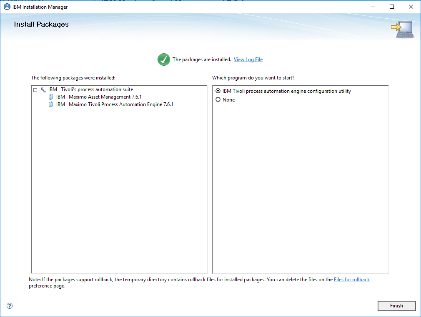Open the Files for rollback link
Viewport: 421px width, 317px height.
tap(352, 280)
